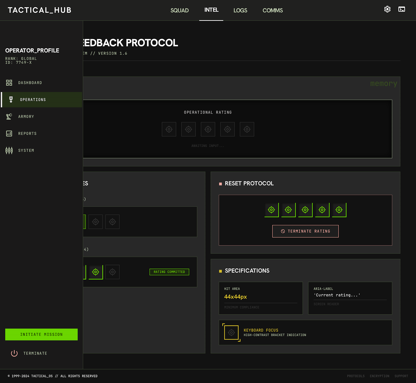
Task: Select first Operational Rating target
Action: (169, 129)
